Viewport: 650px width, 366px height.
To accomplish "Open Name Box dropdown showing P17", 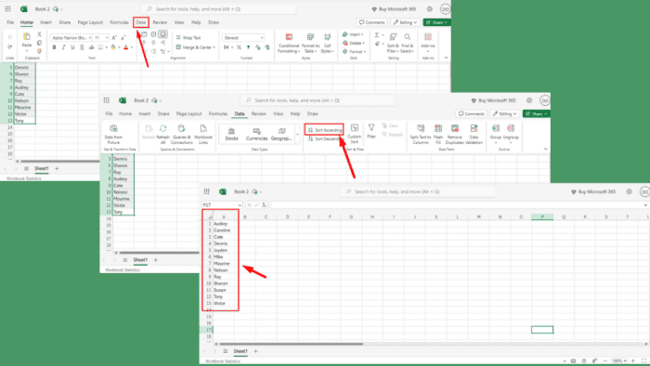I will click(240, 204).
